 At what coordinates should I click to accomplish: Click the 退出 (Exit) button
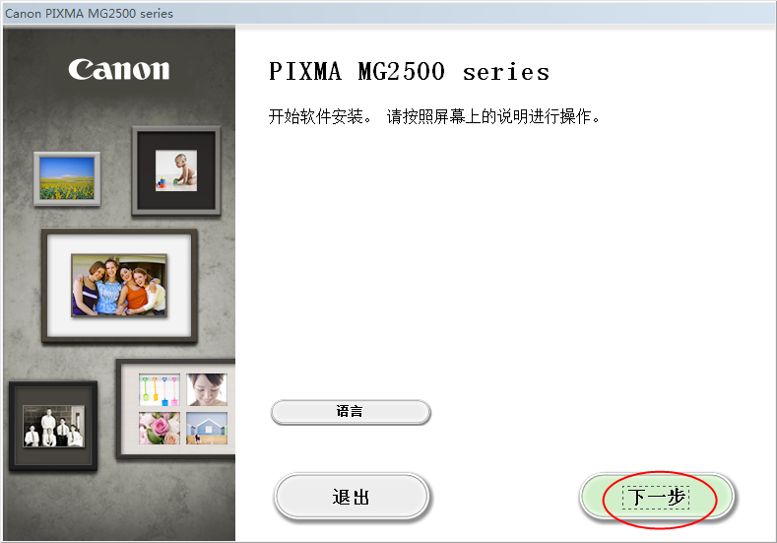tap(352, 497)
